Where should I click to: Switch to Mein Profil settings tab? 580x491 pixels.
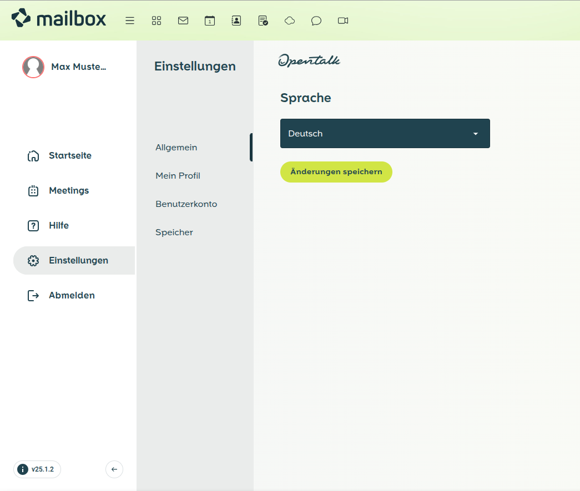(178, 176)
